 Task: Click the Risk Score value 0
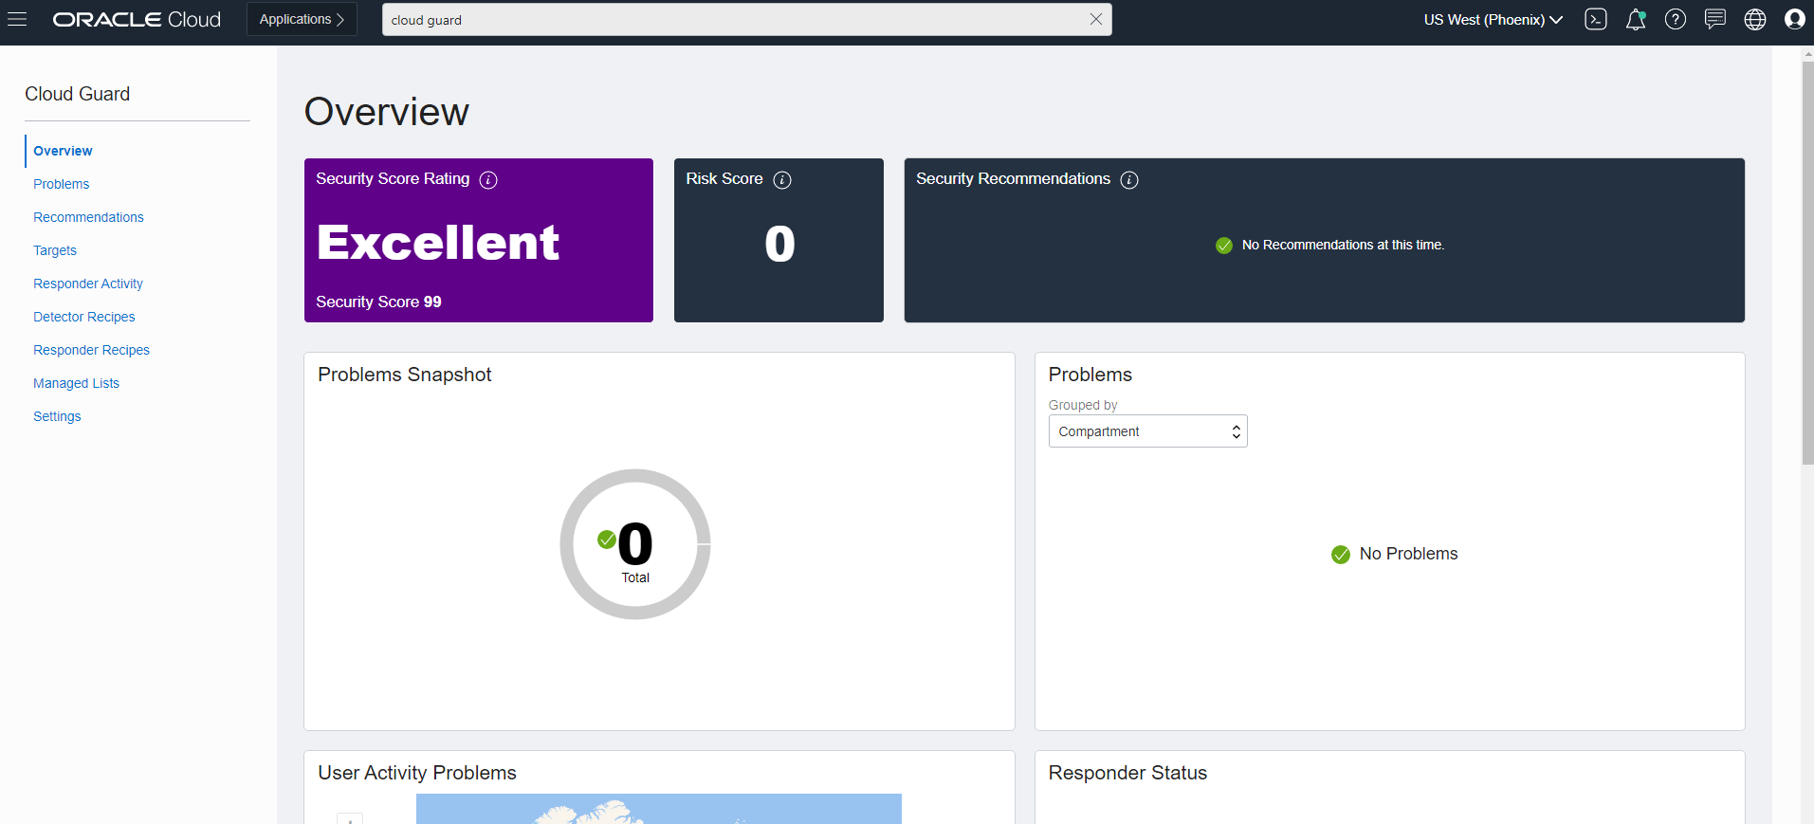coord(779,244)
